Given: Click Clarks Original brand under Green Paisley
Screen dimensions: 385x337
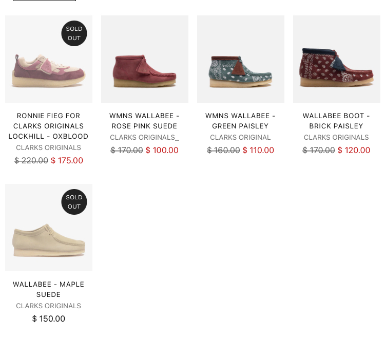Looking at the screenshot, I should [240, 137].
